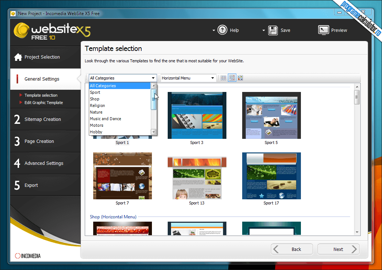This screenshot has height=270, width=382.
Task: Open the Horizontal Menu combo box
Action: click(212, 78)
